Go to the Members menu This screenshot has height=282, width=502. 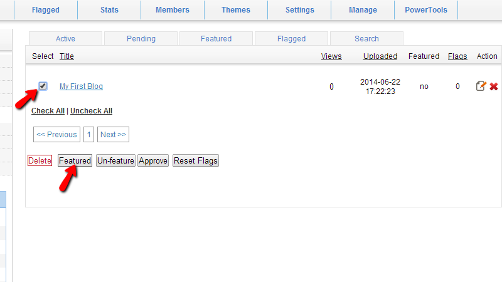click(x=173, y=10)
